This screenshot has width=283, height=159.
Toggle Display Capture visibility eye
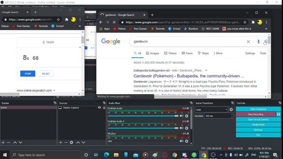pyautogui.click(x=99, y=108)
